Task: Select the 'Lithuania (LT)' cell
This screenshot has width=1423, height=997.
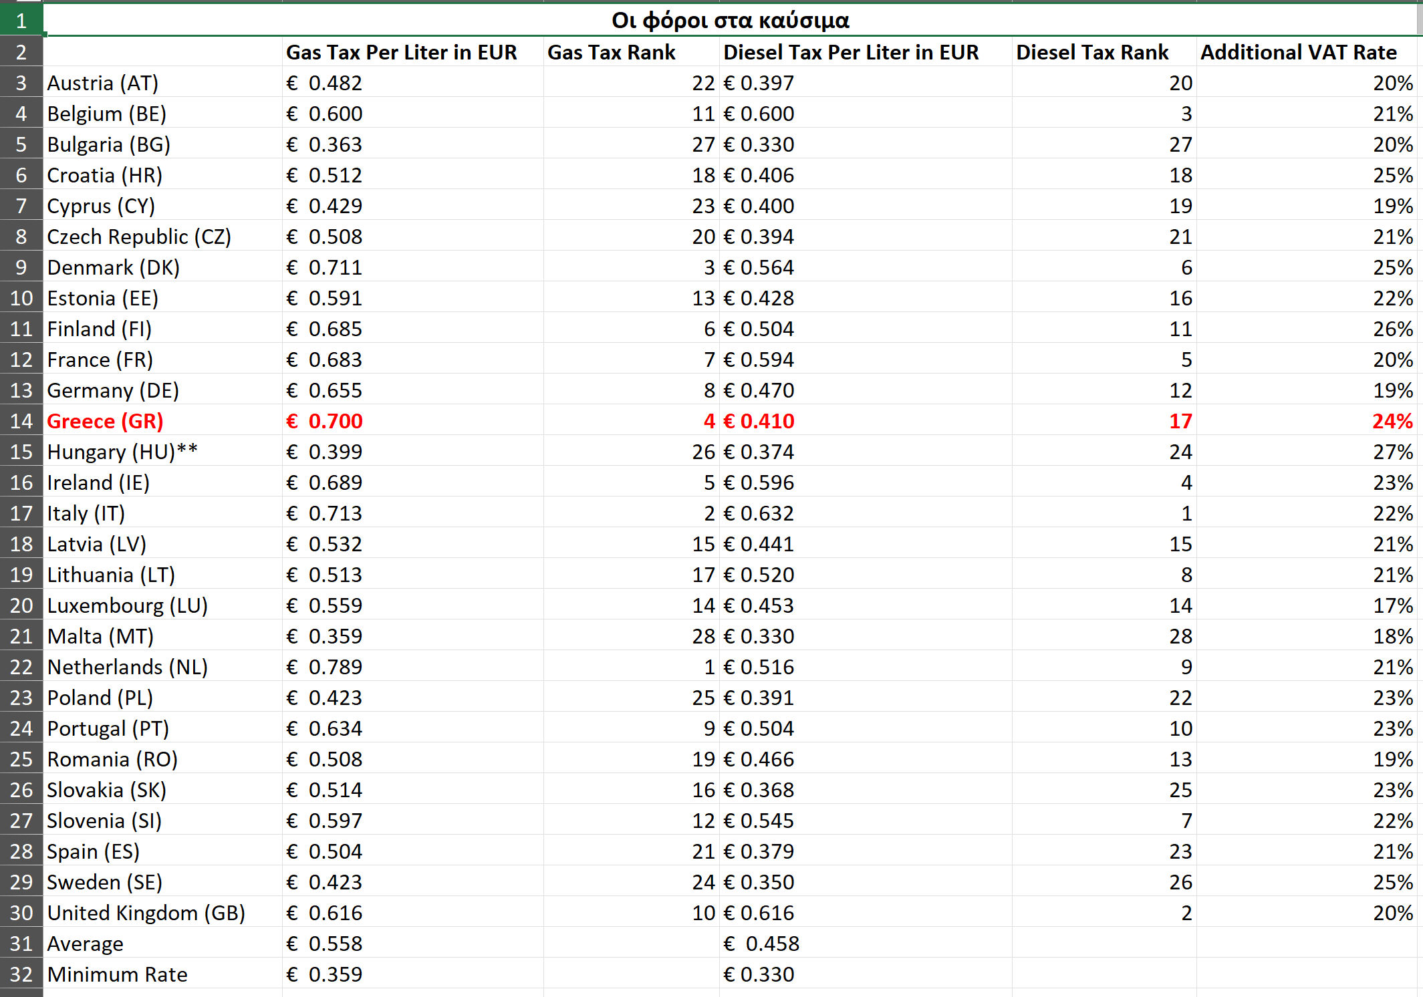Action: click(x=162, y=575)
